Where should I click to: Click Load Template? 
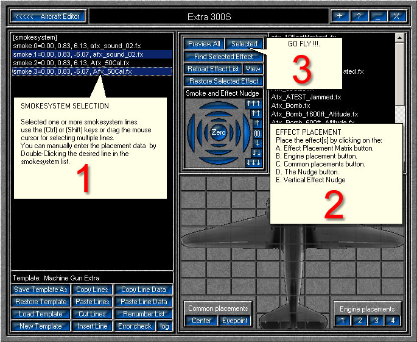pos(41,314)
